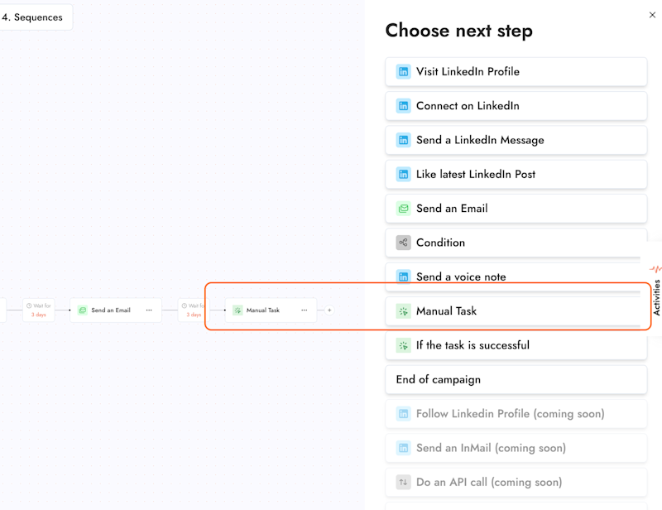Choose If the task is successful
662x510 pixels.
(x=516, y=345)
